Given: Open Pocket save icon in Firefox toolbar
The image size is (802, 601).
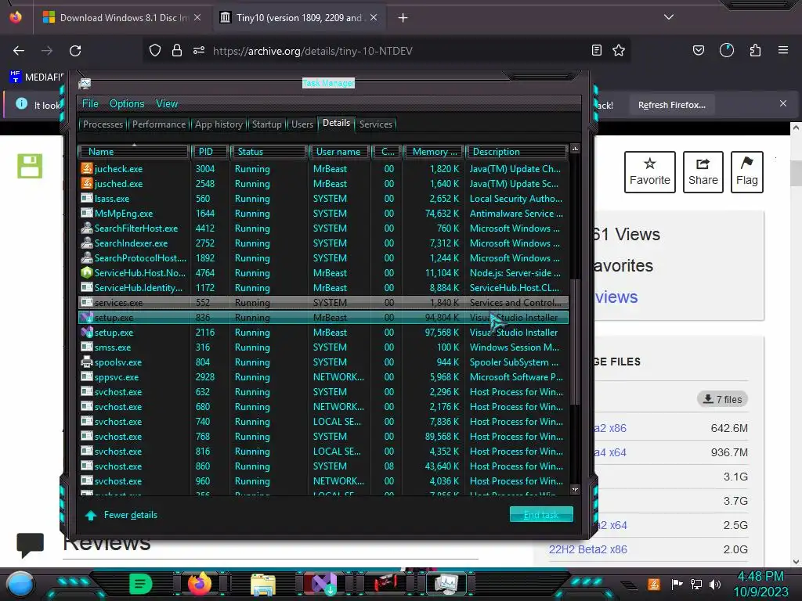Looking at the screenshot, I should (698, 50).
